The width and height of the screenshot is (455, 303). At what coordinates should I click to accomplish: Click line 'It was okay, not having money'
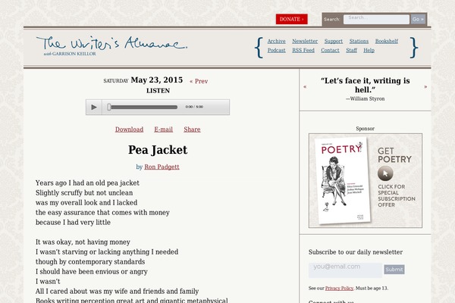(x=83, y=242)
